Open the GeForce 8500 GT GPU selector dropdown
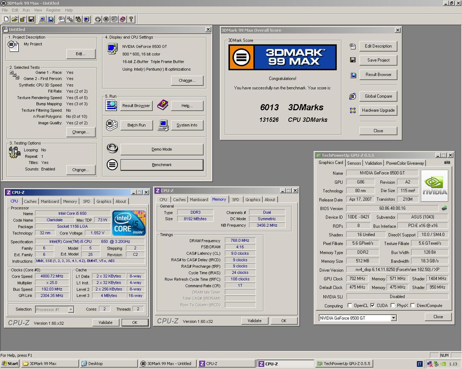This screenshot has height=369, width=462. [393, 318]
